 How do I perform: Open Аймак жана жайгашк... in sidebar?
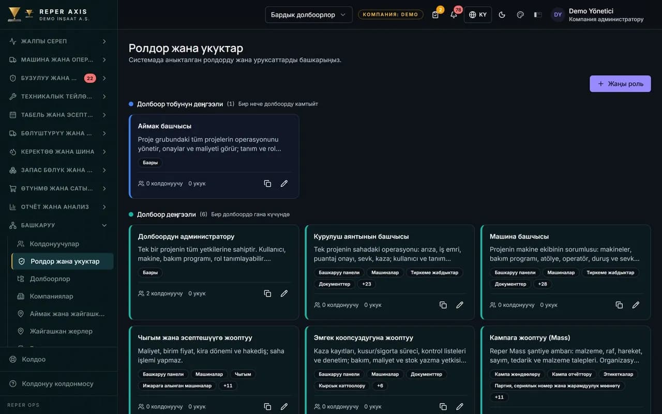point(62,314)
